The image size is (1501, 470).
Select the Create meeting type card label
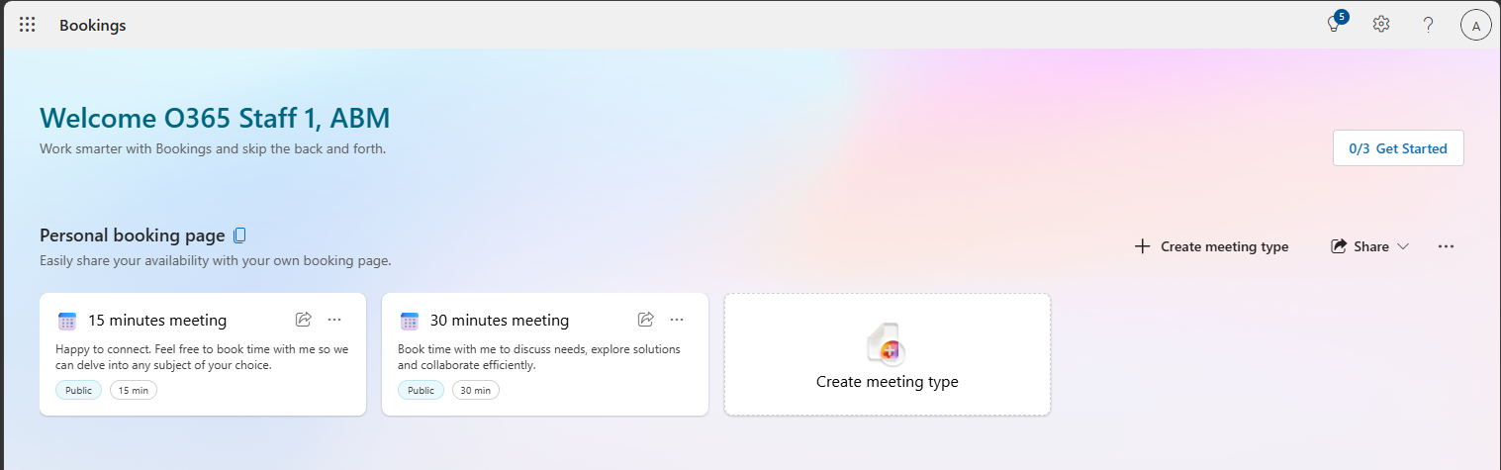pyautogui.click(x=887, y=381)
